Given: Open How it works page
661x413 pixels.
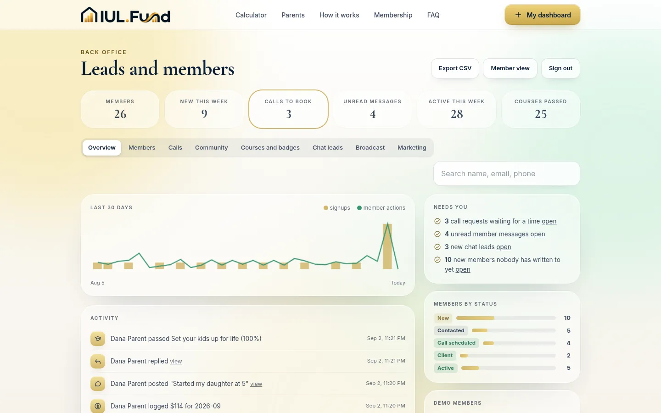Looking at the screenshot, I should (x=339, y=15).
